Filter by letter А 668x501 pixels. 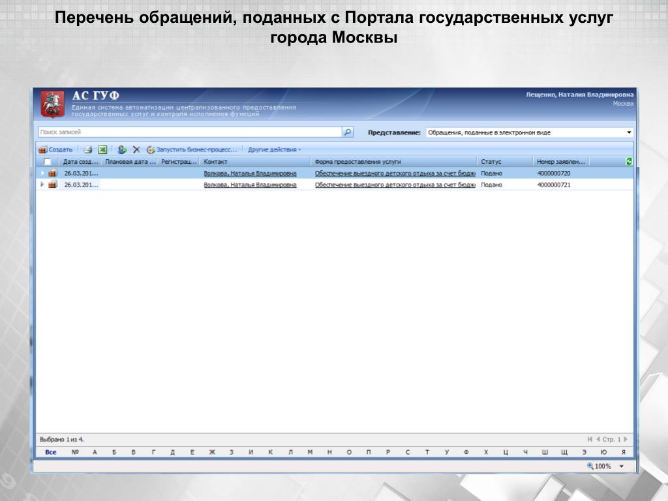click(95, 452)
